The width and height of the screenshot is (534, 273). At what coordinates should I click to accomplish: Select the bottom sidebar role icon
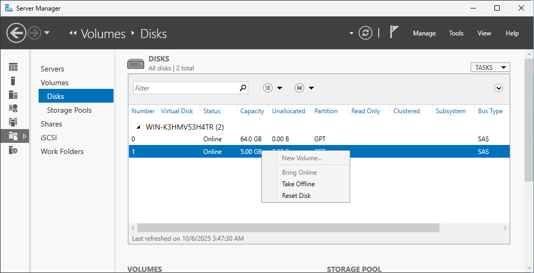tap(13, 150)
